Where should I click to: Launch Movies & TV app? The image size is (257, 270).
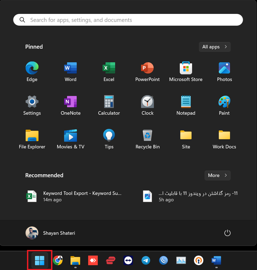point(71,139)
